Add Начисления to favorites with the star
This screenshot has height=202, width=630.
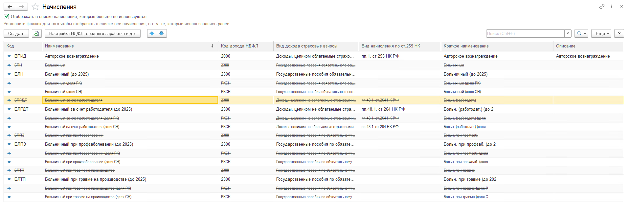click(x=35, y=7)
